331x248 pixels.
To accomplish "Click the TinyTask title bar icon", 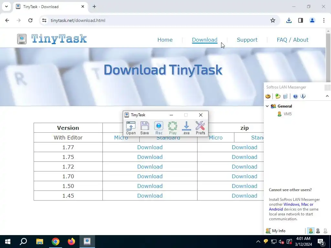I will [127, 115].
